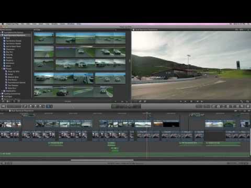The height and width of the screenshot is (188, 251).
Task: Toggle snapping at timeline top-right corner
Action: [249, 111]
